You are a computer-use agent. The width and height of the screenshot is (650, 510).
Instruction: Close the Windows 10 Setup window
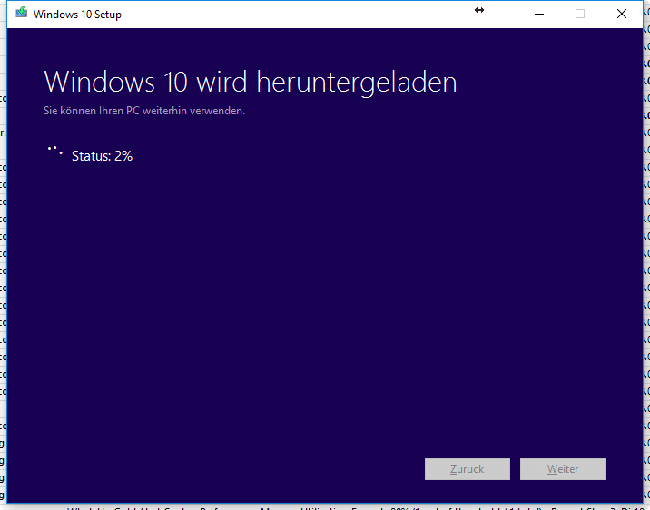click(x=621, y=15)
